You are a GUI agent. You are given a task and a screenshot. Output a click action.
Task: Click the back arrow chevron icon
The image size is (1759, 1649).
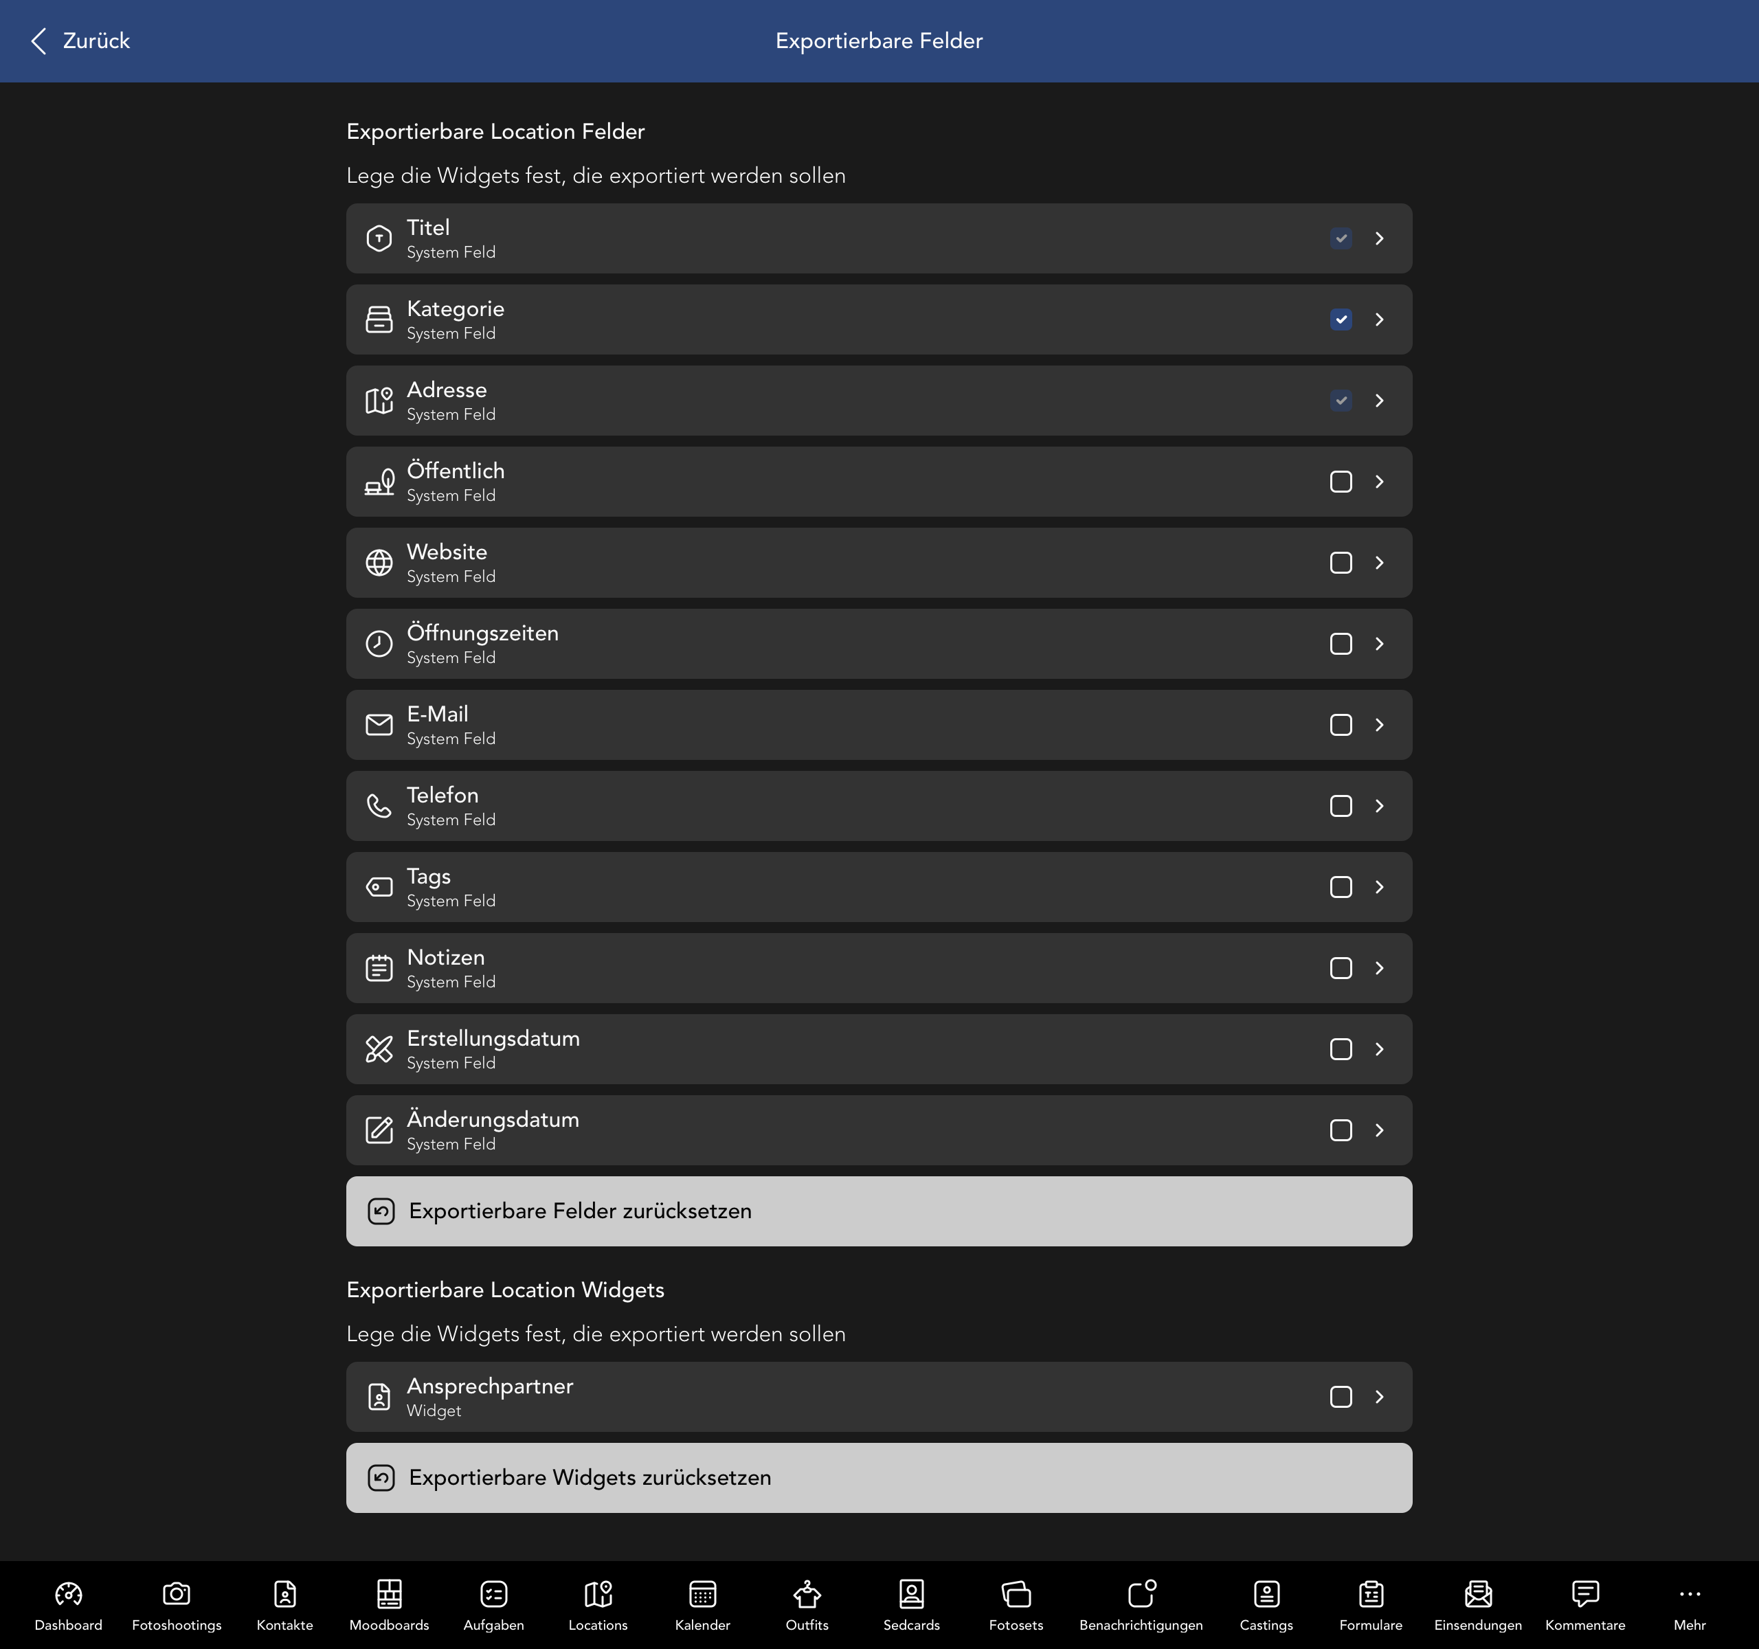tap(38, 41)
